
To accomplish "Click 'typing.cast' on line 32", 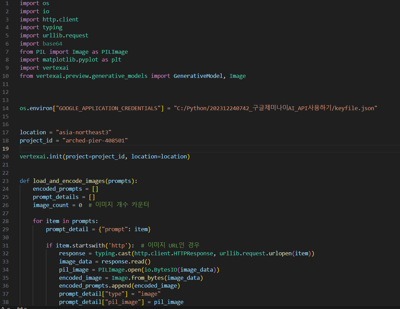I will 113,254.
